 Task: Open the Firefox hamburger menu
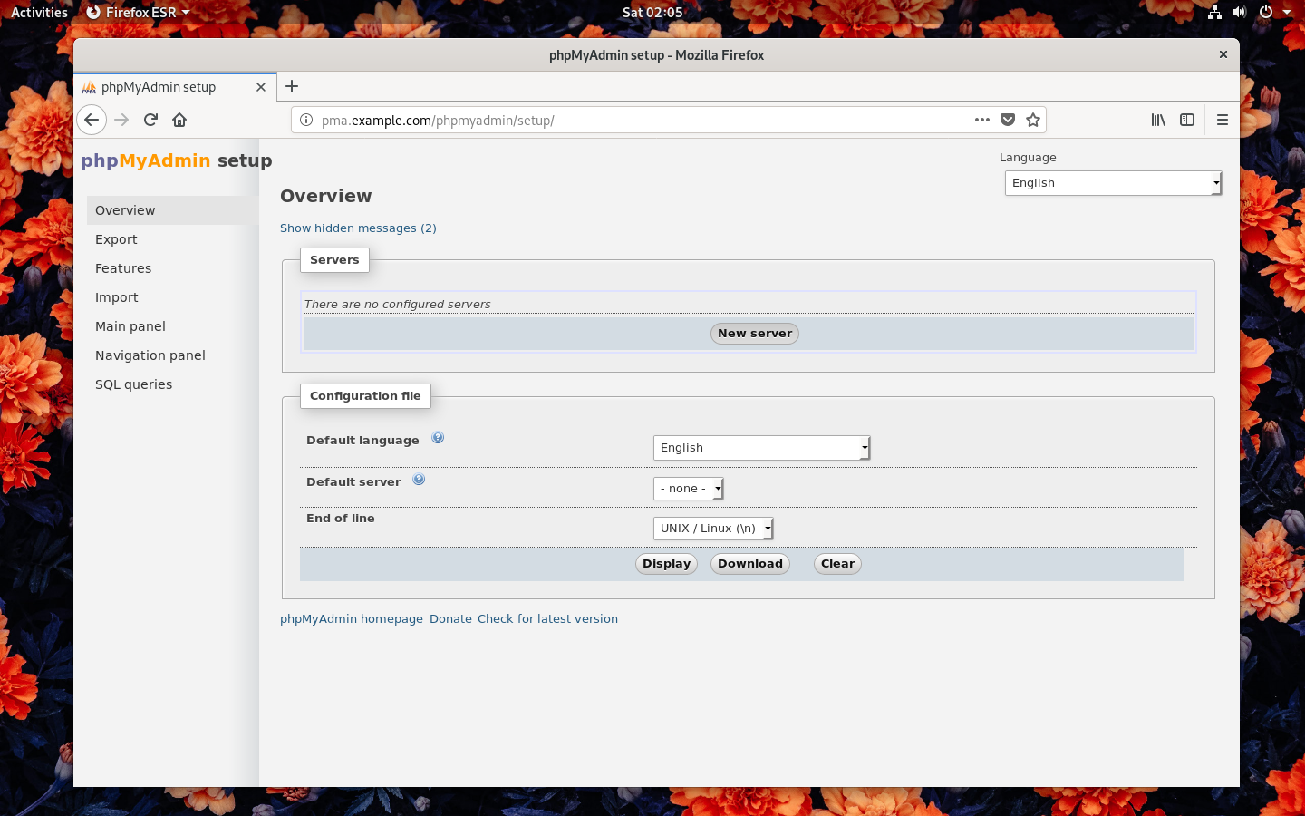(x=1222, y=120)
